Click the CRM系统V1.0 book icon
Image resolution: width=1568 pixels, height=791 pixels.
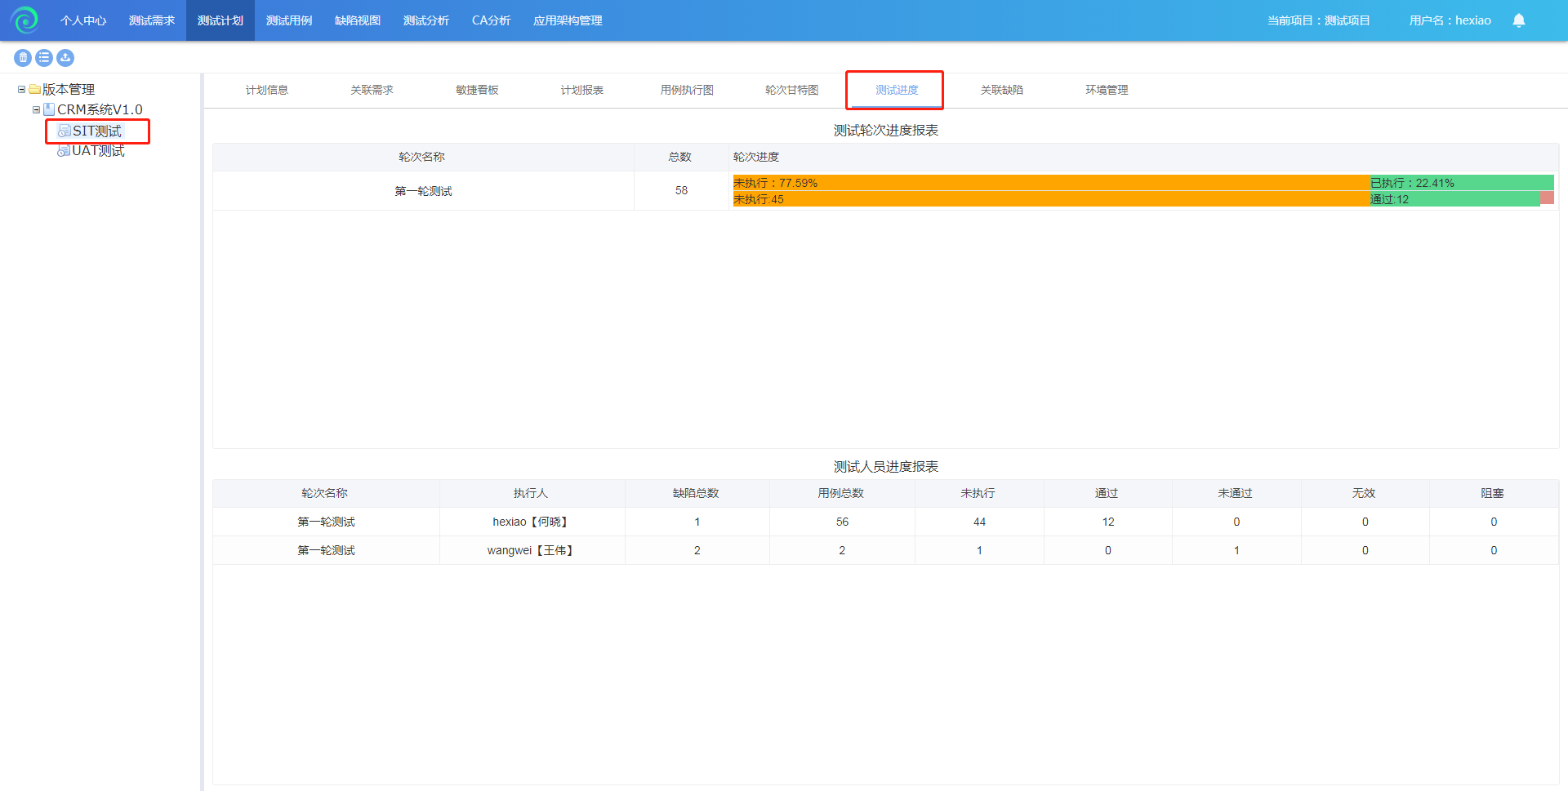coord(49,109)
